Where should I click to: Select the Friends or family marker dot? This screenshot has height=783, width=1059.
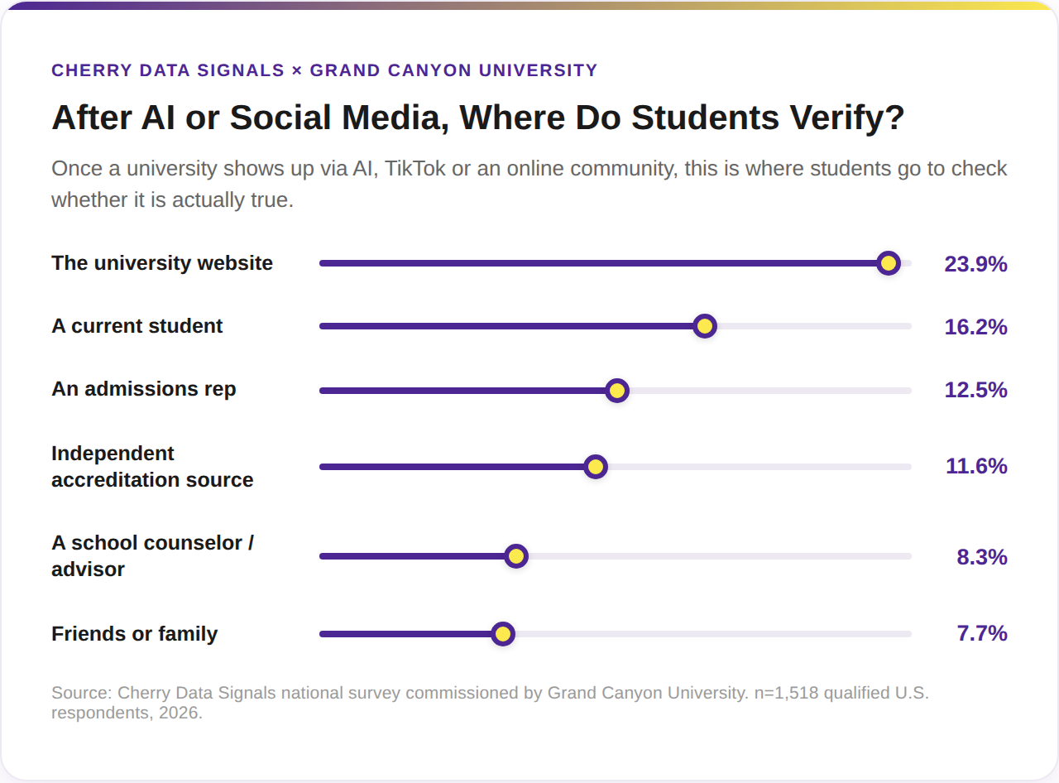pyautogui.click(x=502, y=634)
